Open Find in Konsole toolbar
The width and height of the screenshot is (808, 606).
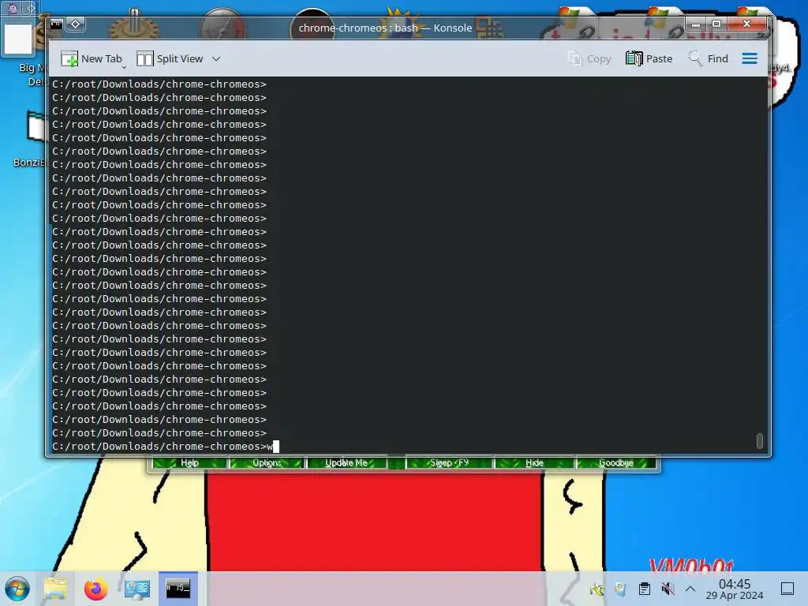click(x=708, y=58)
